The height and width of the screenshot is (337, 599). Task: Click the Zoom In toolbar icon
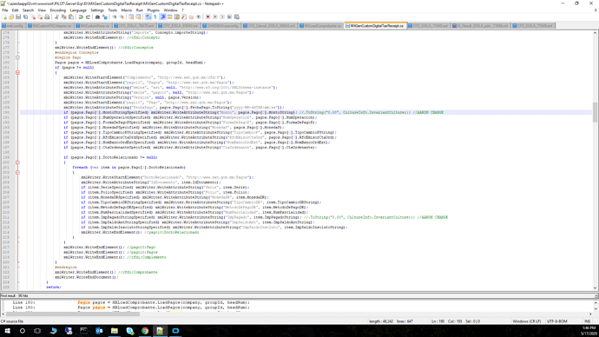click(115, 17)
